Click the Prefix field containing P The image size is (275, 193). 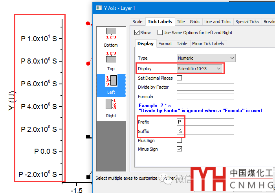[x=205, y=122]
